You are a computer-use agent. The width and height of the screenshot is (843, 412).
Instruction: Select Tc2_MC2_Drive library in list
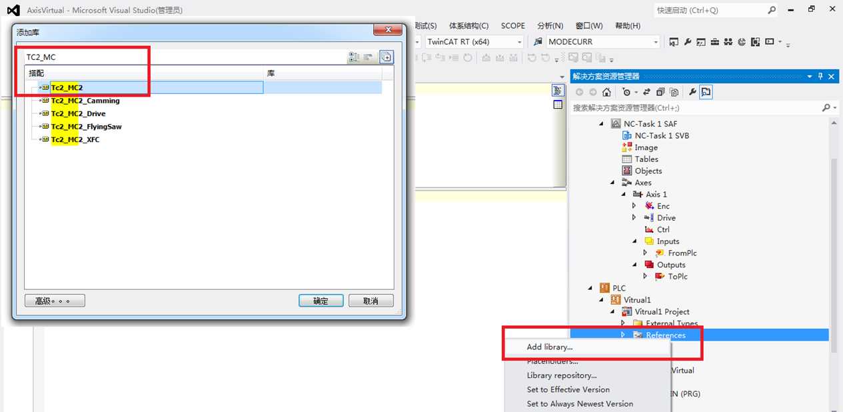78,113
